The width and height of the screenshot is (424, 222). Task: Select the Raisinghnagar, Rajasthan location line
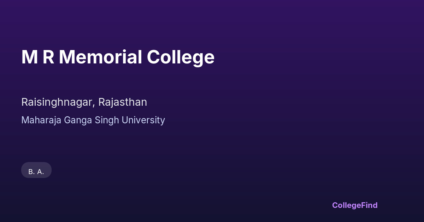coord(84,102)
